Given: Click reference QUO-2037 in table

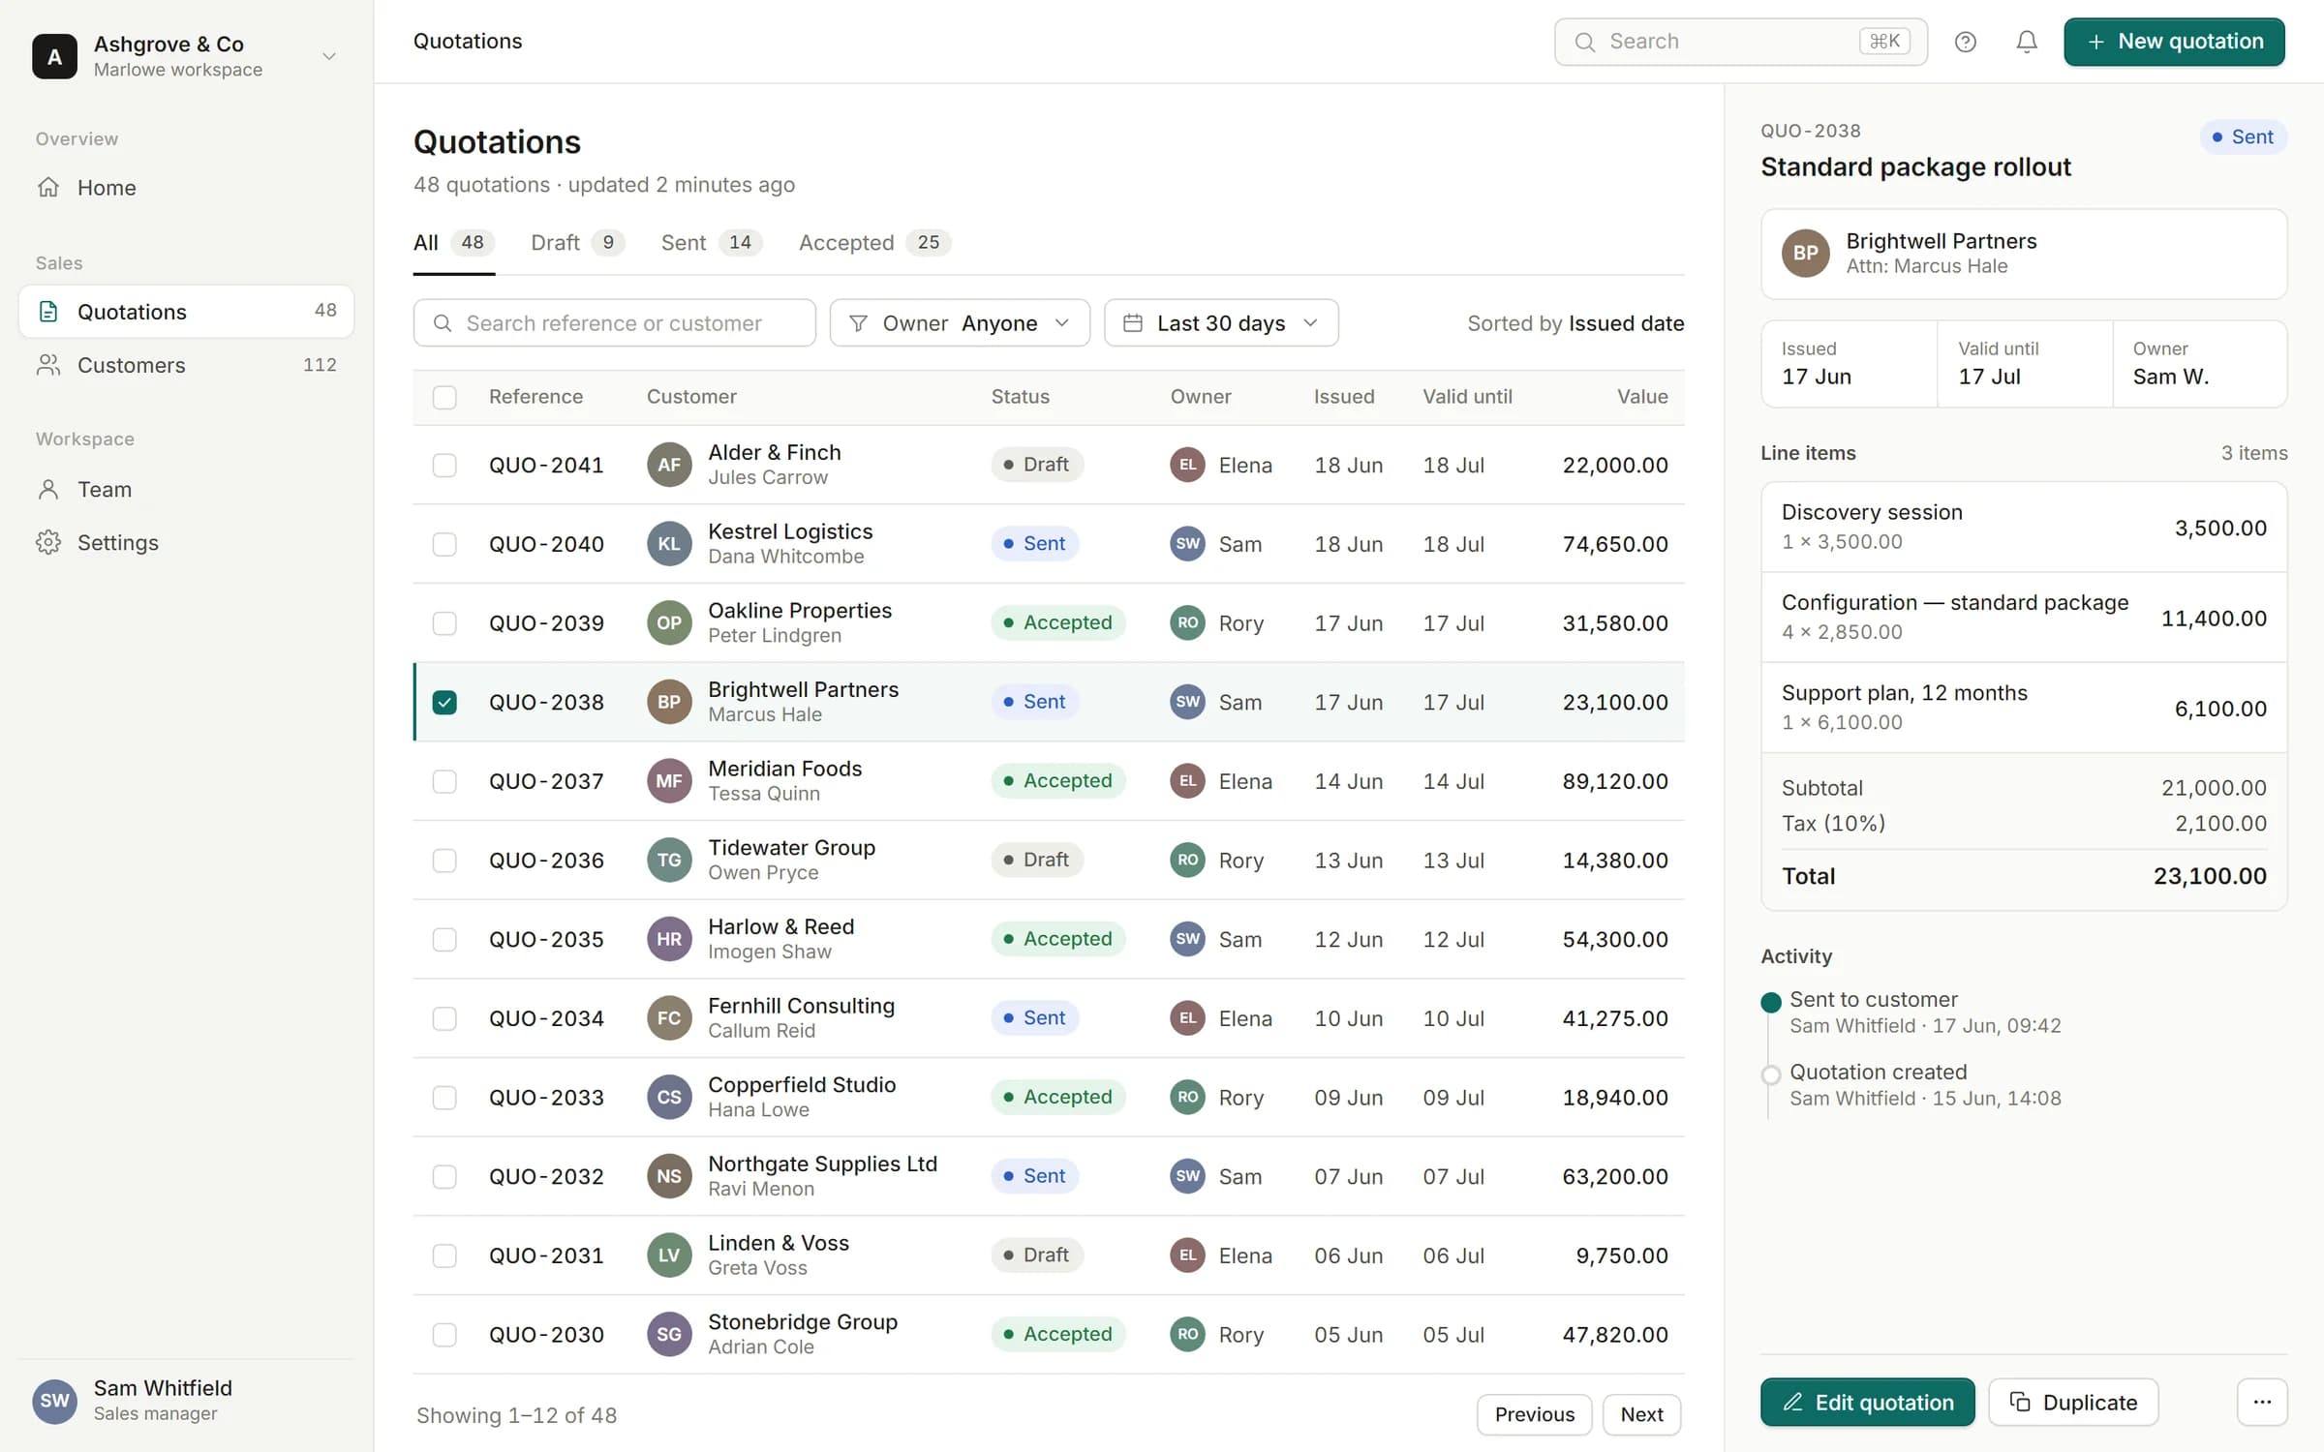Looking at the screenshot, I should 546,781.
